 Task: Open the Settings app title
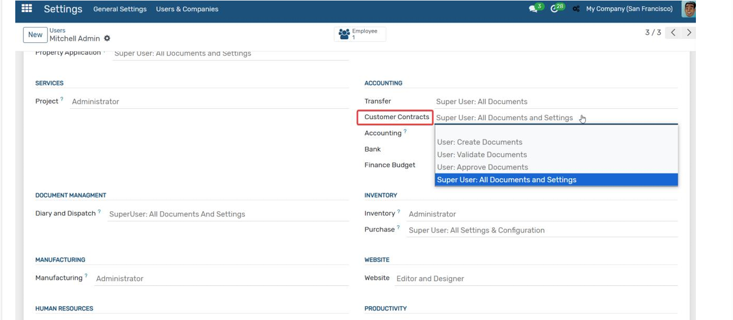click(63, 9)
